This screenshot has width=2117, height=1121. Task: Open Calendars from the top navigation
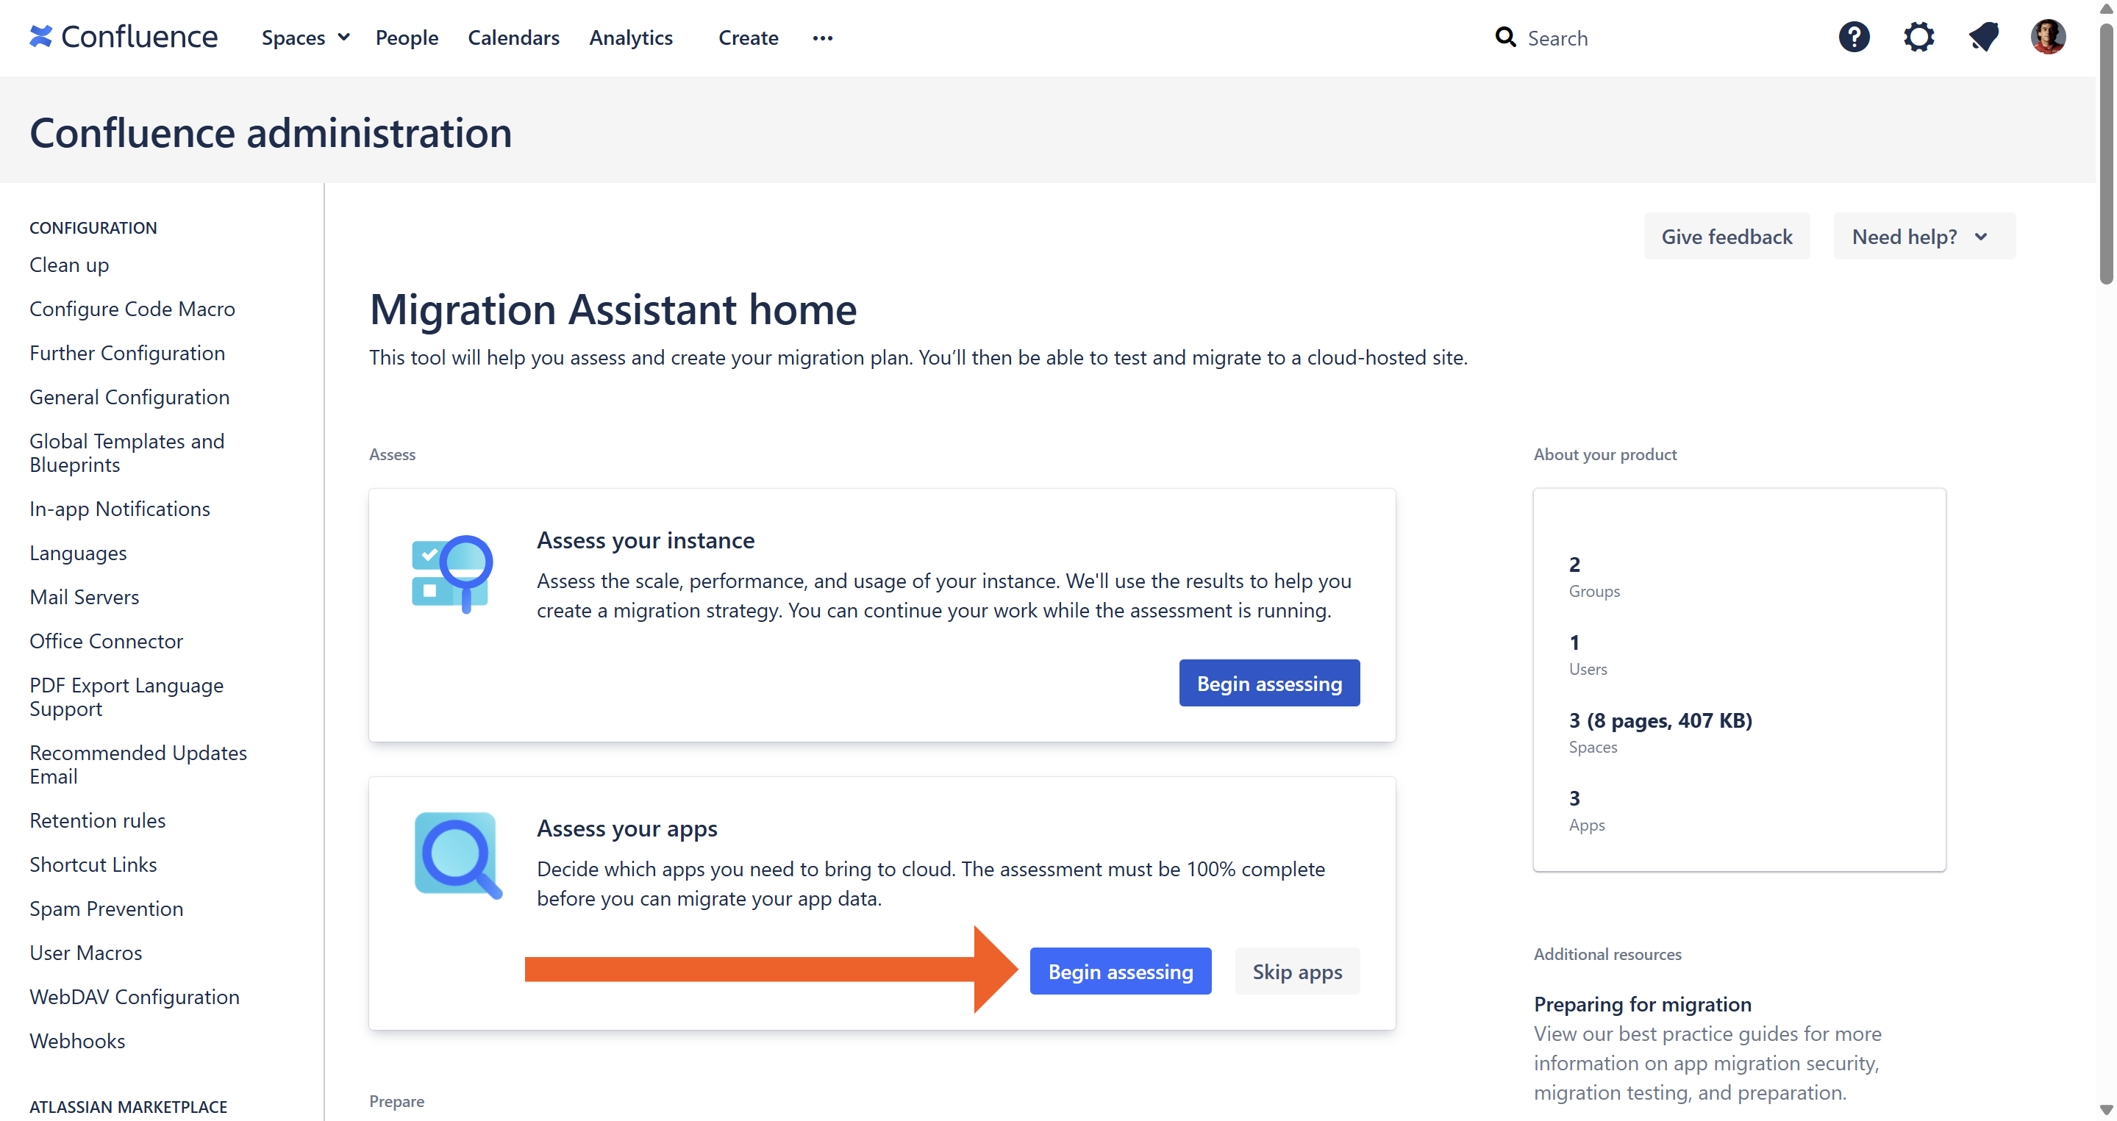tap(513, 37)
